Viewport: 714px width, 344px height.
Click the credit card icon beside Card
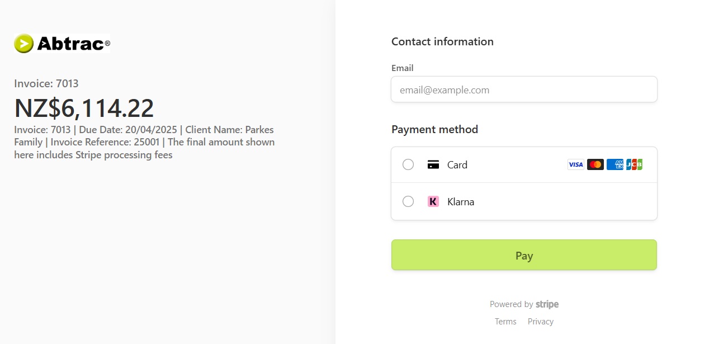(433, 164)
